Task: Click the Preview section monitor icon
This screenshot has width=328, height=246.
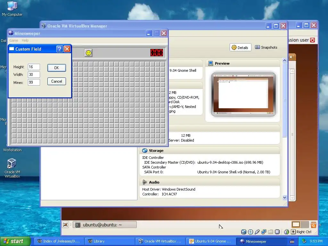Action: pyautogui.click(x=211, y=63)
